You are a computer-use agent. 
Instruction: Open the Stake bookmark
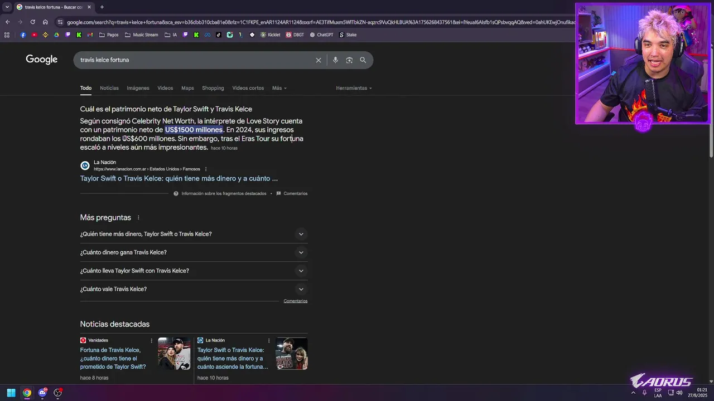pos(348,35)
